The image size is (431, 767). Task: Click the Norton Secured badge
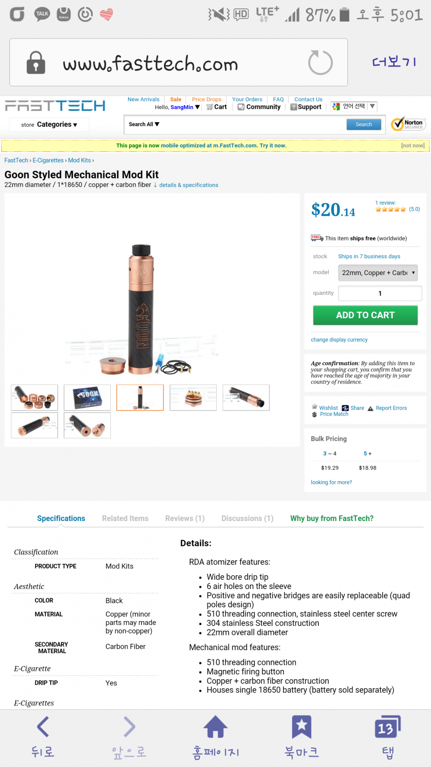[408, 124]
